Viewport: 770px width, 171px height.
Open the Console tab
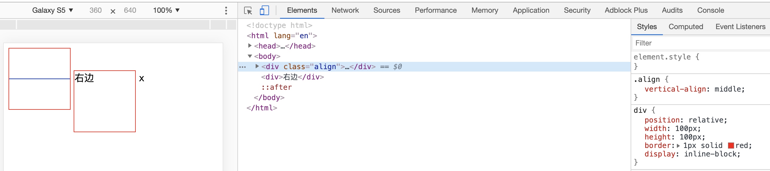[x=710, y=10]
